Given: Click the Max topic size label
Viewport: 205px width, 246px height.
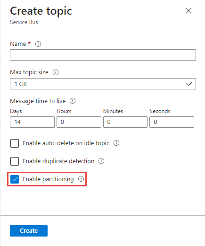Looking at the screenshot, I should (x=29, y=72).
